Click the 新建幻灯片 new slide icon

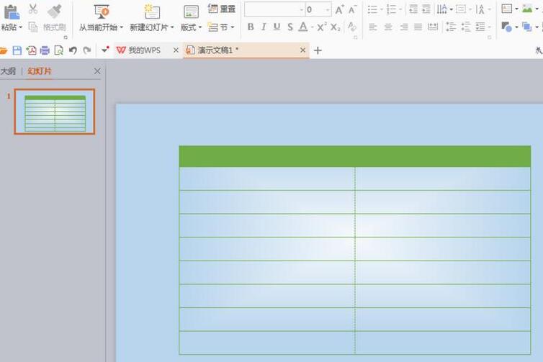pyautogui.click(x=152, y=12)
